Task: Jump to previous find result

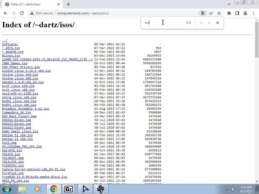Action: (201, 23)
